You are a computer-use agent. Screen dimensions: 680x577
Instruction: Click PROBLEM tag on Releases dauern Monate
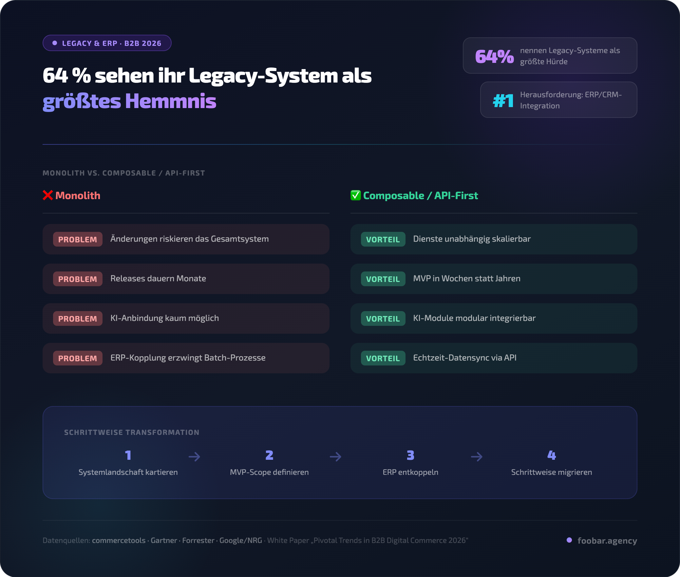coord(78,279)
